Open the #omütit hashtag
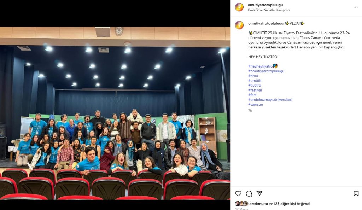The width and height of the screenshot is (362, 210). click(x=255, y=81)
